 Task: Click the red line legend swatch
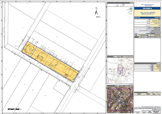tap(131, 12)
